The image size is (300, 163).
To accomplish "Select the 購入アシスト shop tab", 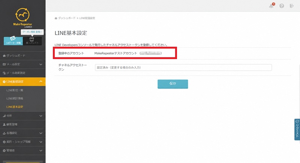I will pos(32,41).
